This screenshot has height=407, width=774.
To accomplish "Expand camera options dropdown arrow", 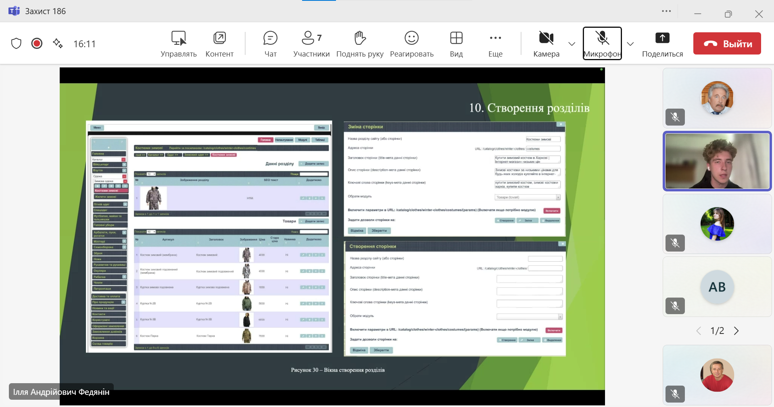I will 572,44.
